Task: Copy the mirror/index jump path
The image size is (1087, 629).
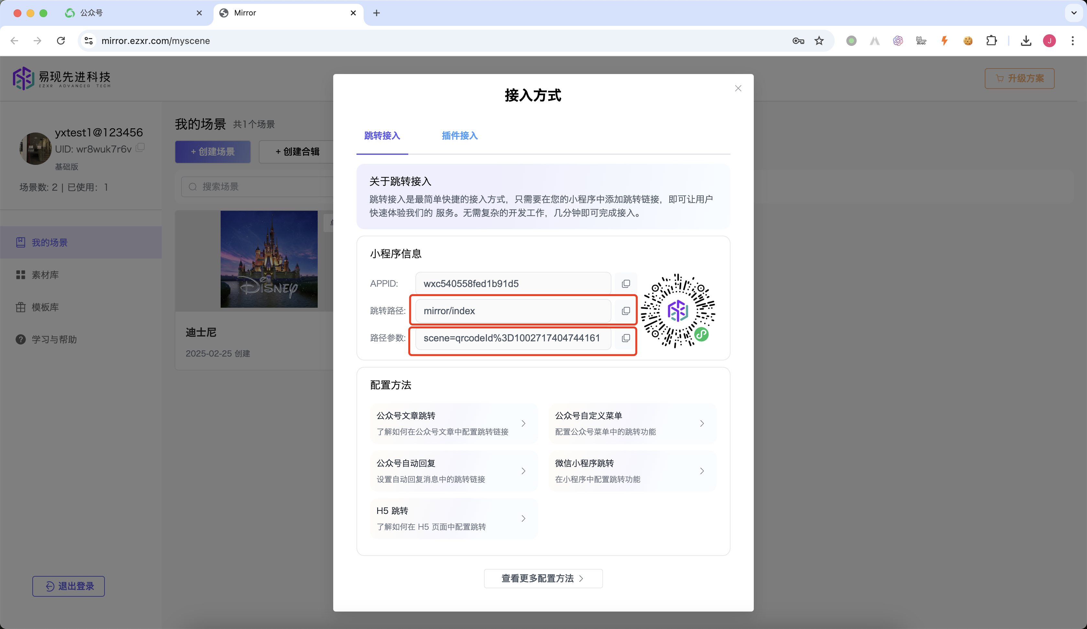Action: coord(625,311)
